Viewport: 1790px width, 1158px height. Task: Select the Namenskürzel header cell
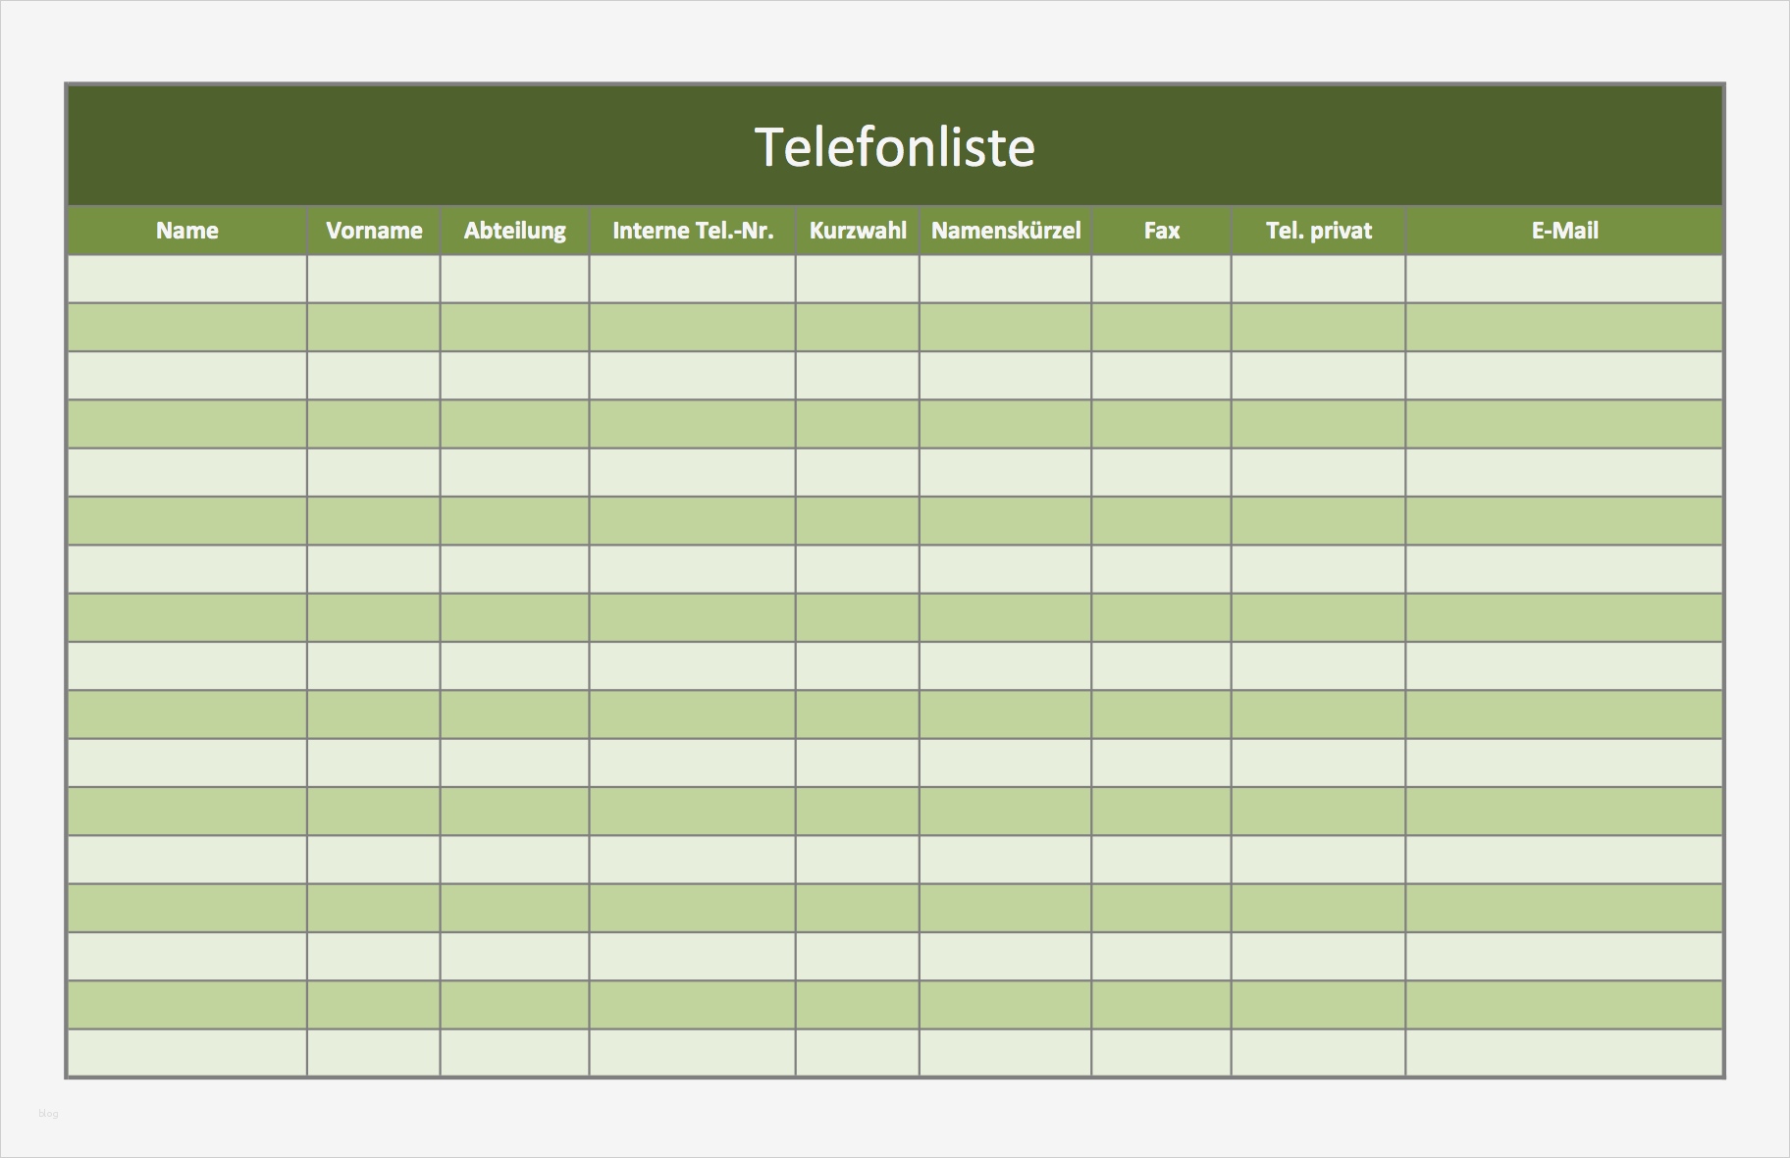tap(1005, 231)
